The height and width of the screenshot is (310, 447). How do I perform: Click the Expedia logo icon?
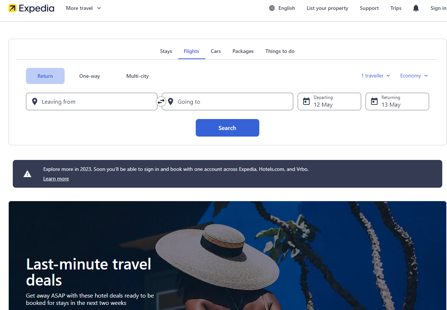click(12, 8)
